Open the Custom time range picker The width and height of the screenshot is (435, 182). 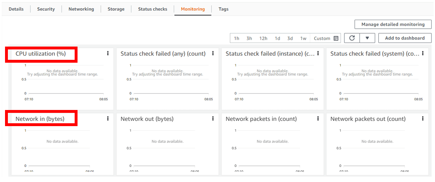tap(326, 38)
